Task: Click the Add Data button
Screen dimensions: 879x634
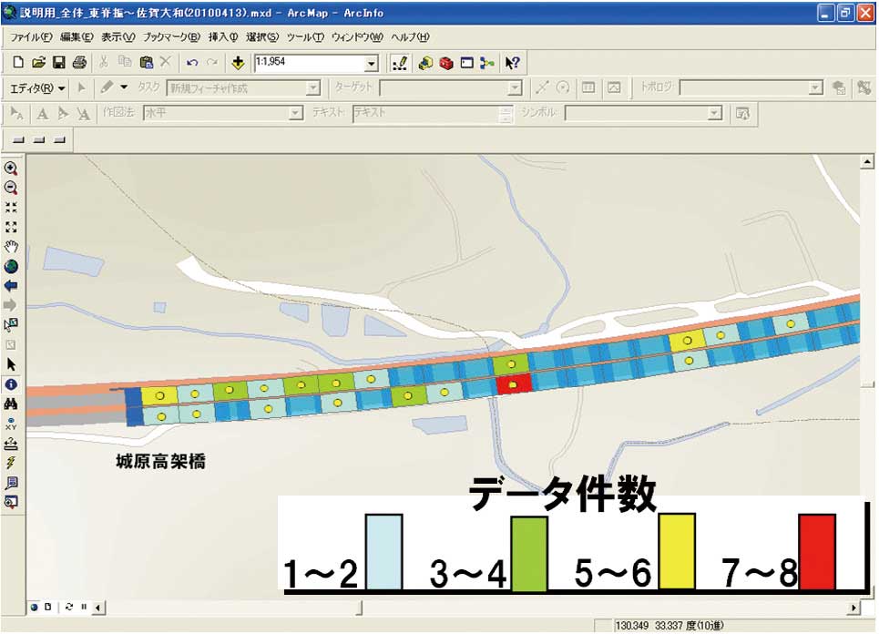Action: tap(238, 63)
